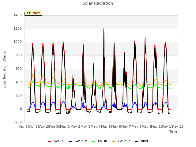
Task: Click the May 1 x-axis label
Action: point(65,126)
